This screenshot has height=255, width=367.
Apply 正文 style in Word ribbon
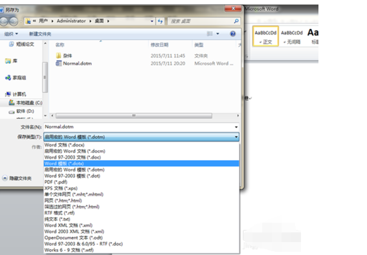click(265, 36)
